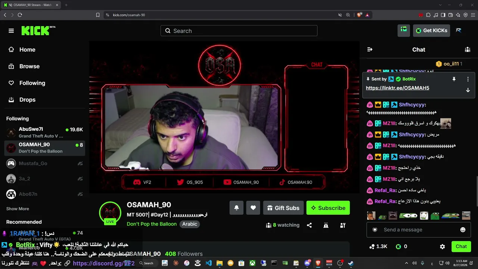Click the Arabic language tag
The width and height of the screenshot is (478, 269).
[190, 224]
